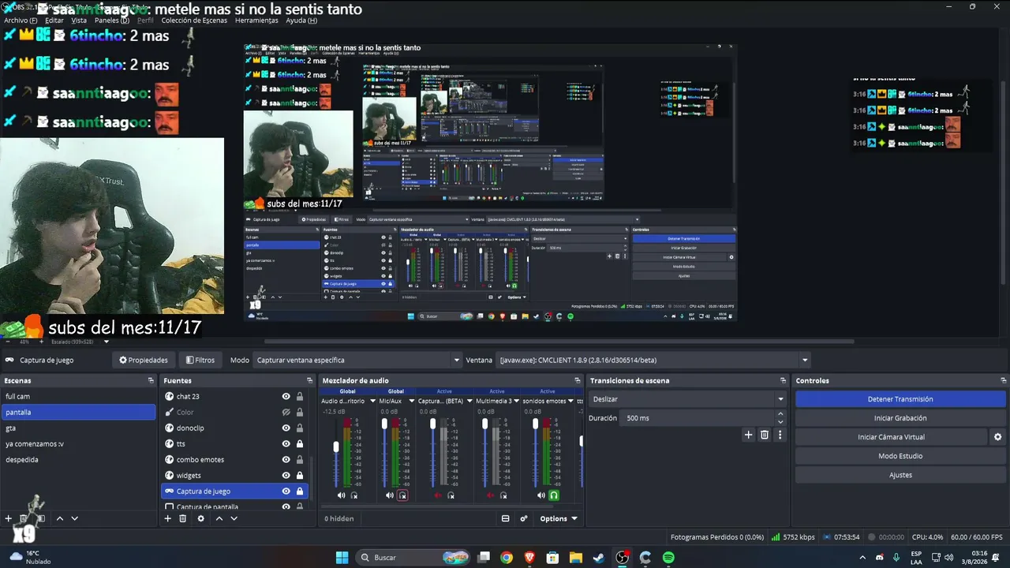Click the Mic/Aux volume fader
Screen dimensions: 1010x568
(384, 424)
